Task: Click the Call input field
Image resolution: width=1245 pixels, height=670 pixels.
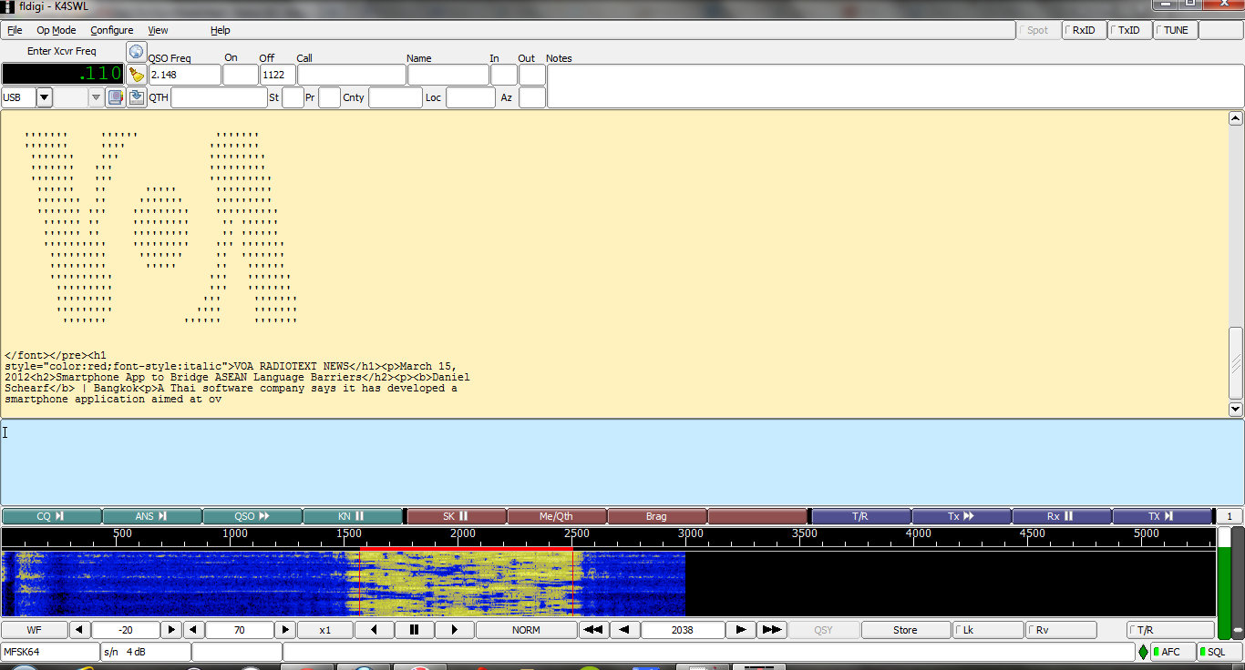Action: tap(352, 75)
